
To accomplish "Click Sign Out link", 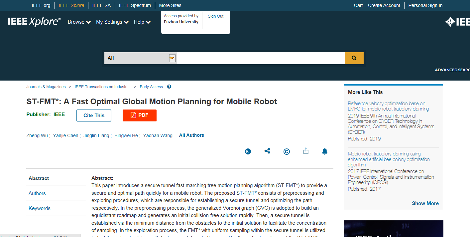I will pos(216,16).
